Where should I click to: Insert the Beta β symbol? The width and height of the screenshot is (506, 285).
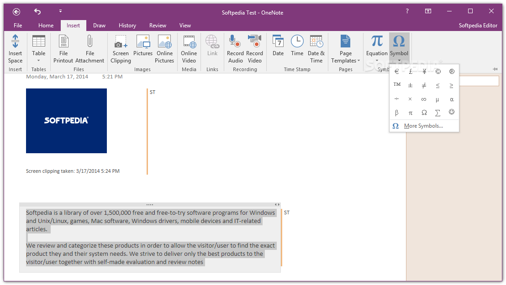point(396,113)
